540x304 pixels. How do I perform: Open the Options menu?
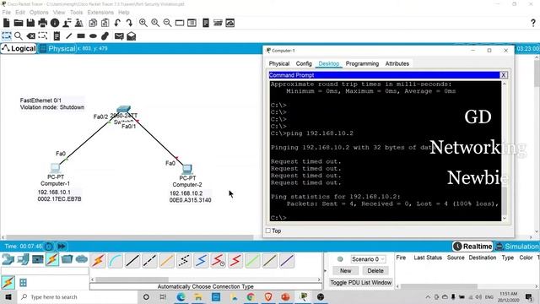[x=39, y=13]
